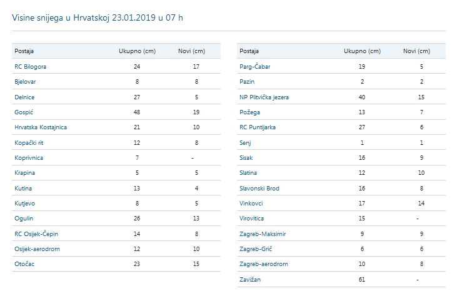The height and width of the screenshot is (291, 457).
Task: Select the Gospić station entry
Action: (x=23, y=112)
